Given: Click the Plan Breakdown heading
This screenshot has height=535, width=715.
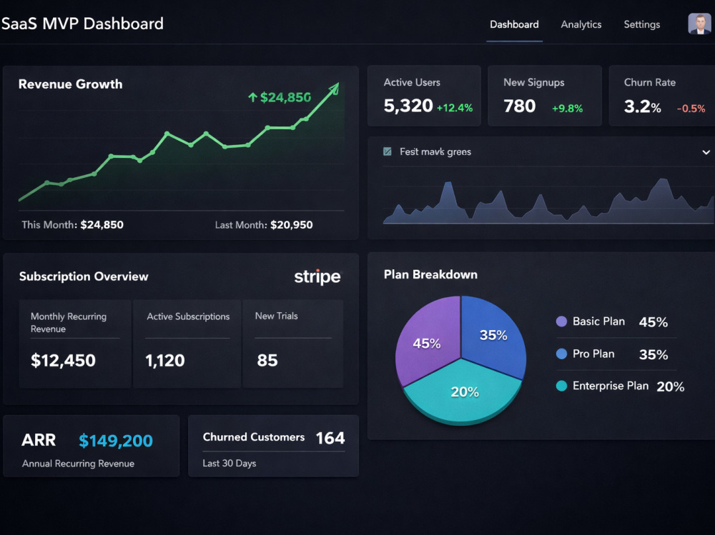Looking at the screenshot, I should coord(430,274).
